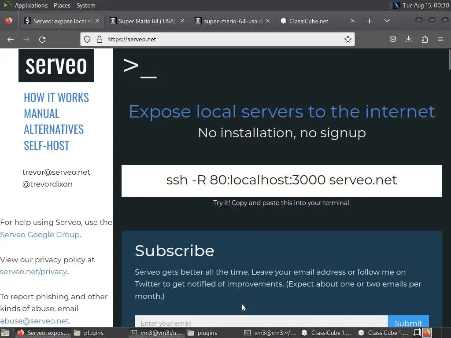Image resolution: width=451 pixels, height=338 pixels.
Task: Click the terminal prompt icon on the page
Action: [x=140, y=68]
